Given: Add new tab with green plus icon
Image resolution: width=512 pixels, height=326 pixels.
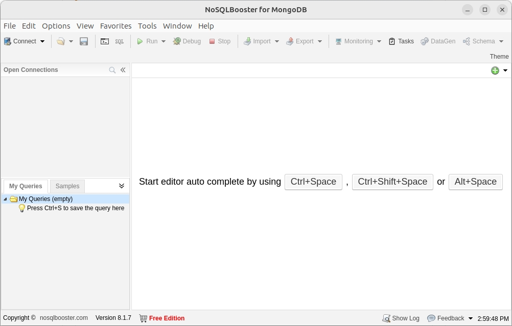Looking at the screenshot, I should 495,70.
